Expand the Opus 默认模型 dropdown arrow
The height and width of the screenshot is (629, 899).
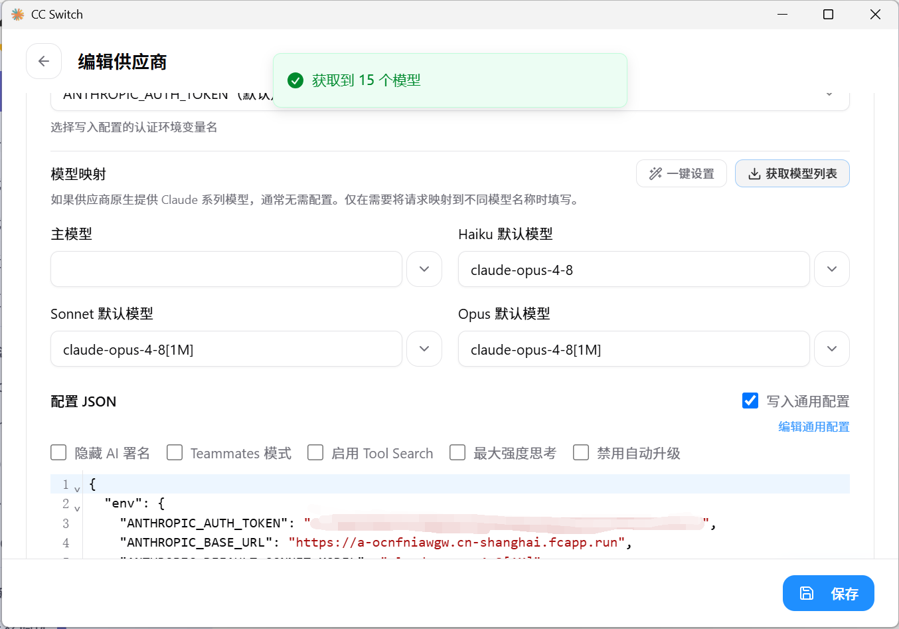point(832,349)
